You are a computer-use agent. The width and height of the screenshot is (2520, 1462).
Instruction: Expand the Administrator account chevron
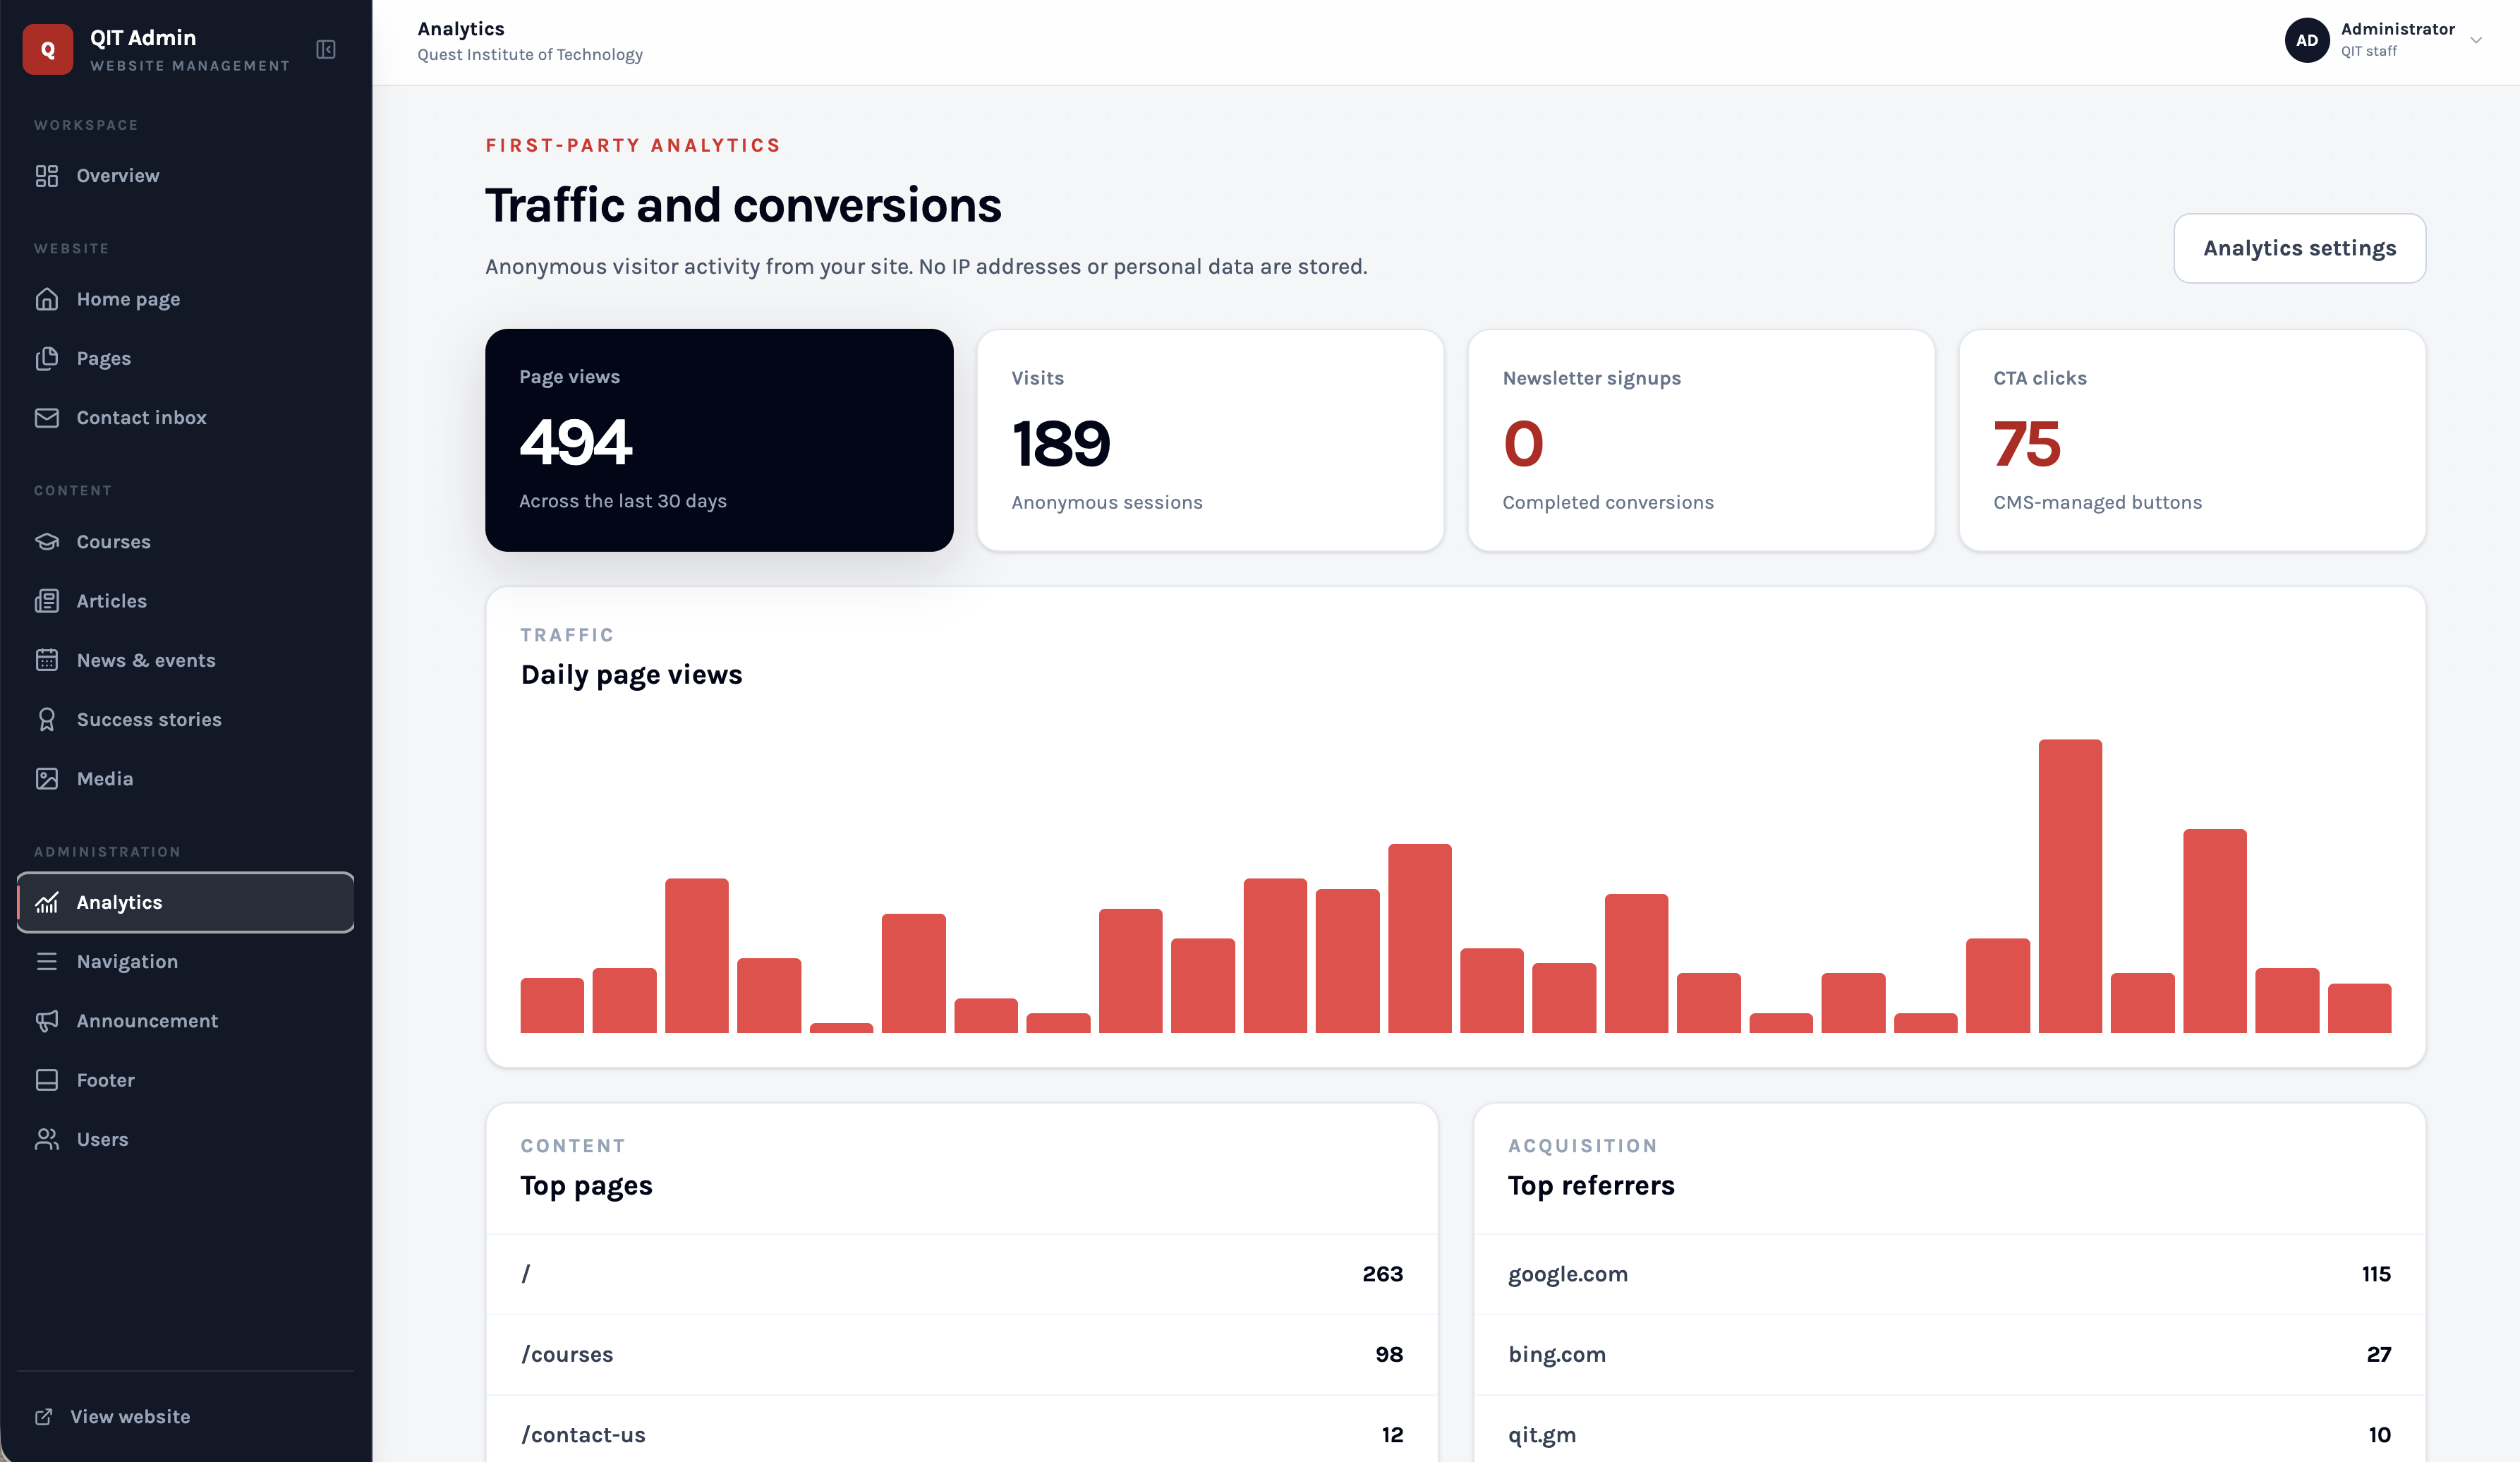[x=2476, y=41]
